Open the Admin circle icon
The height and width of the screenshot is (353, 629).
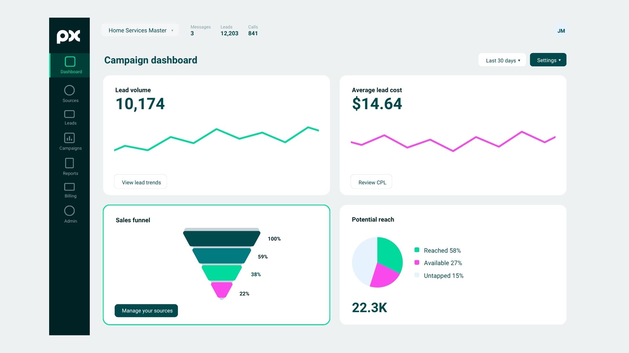coord(69,211)
